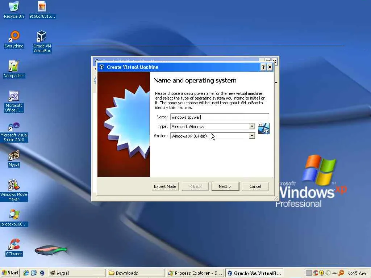The image size is (371, 278).
Task: Select the Microsoft Visual Studio 2010 shortcut
Action: click(x=14, y=132)
